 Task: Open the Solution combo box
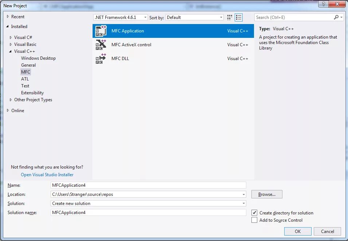(x=148, y=203)
